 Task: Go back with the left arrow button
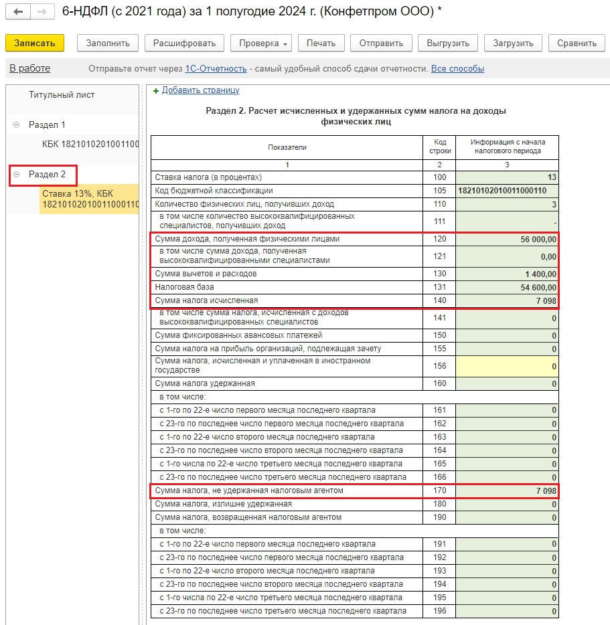[18, 11]
